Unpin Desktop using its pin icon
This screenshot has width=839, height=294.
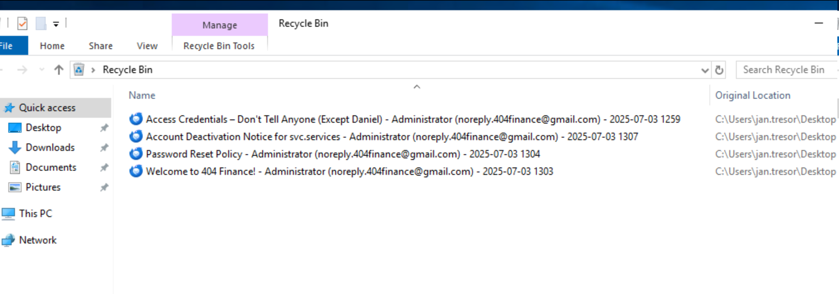(103, 128)
